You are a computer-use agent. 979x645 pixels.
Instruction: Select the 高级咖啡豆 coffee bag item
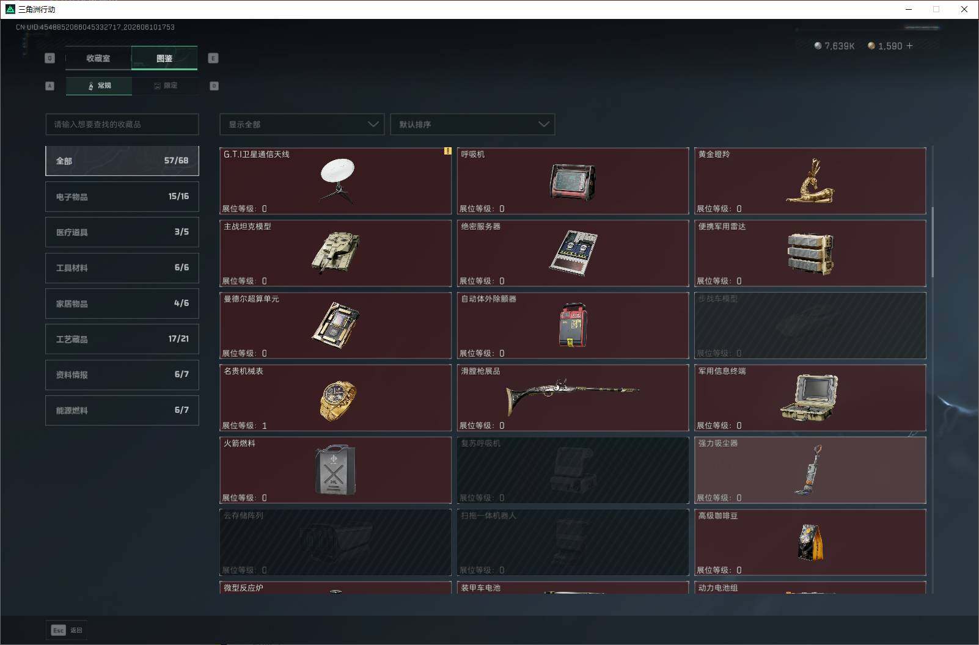(810, 542)
